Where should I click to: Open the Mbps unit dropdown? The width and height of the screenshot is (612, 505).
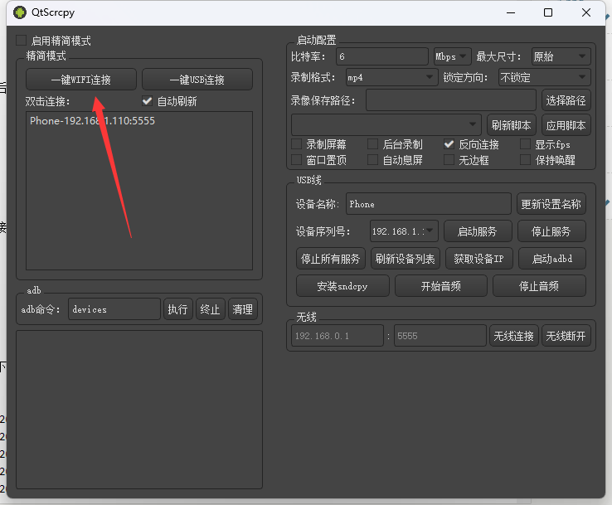(x=452, y=56)
